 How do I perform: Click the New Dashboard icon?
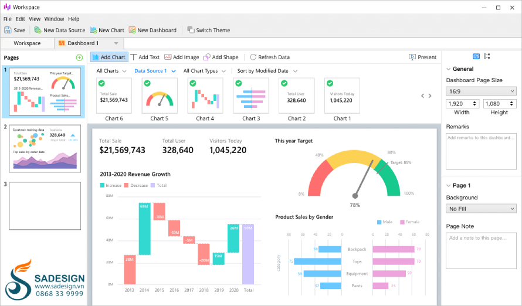[132, 30]
